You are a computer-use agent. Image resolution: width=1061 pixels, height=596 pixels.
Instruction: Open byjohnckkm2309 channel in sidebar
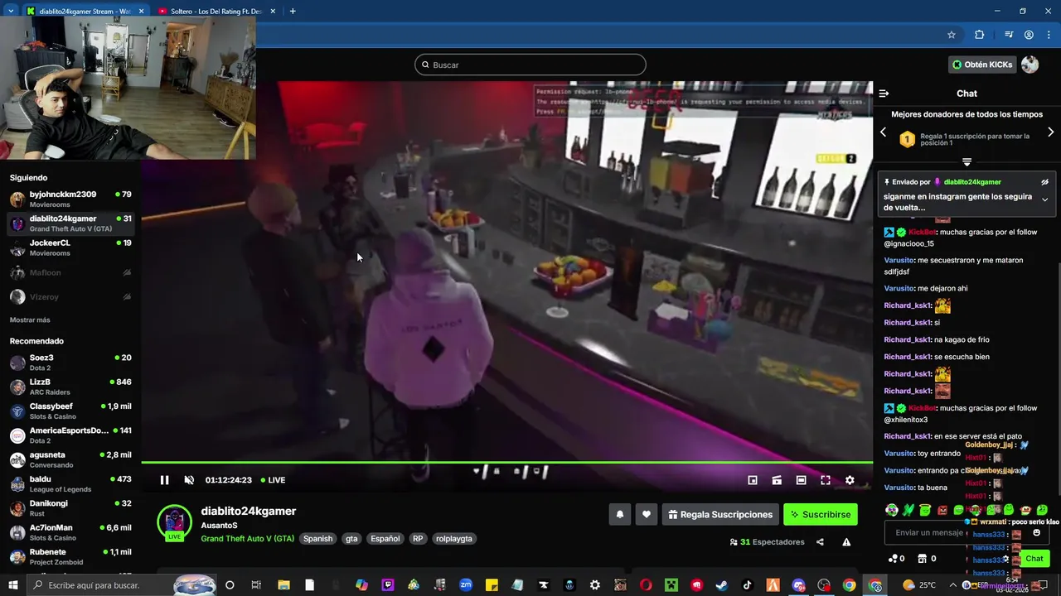point(70,199)
